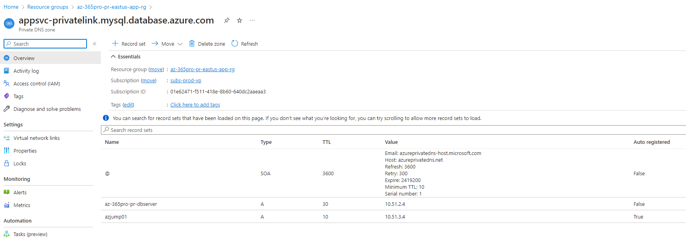Click the info icon in the notice bar
This screenshot has width=686, height=242.
pyautogui.click(x=106, y=118)
